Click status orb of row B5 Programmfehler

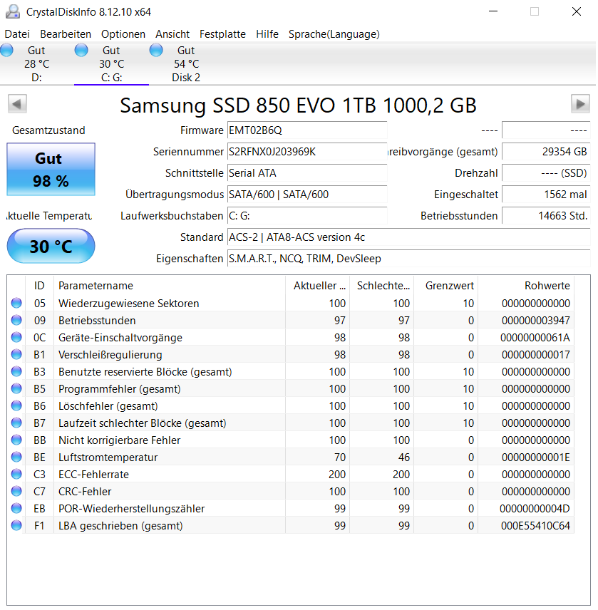coord(16,388)
